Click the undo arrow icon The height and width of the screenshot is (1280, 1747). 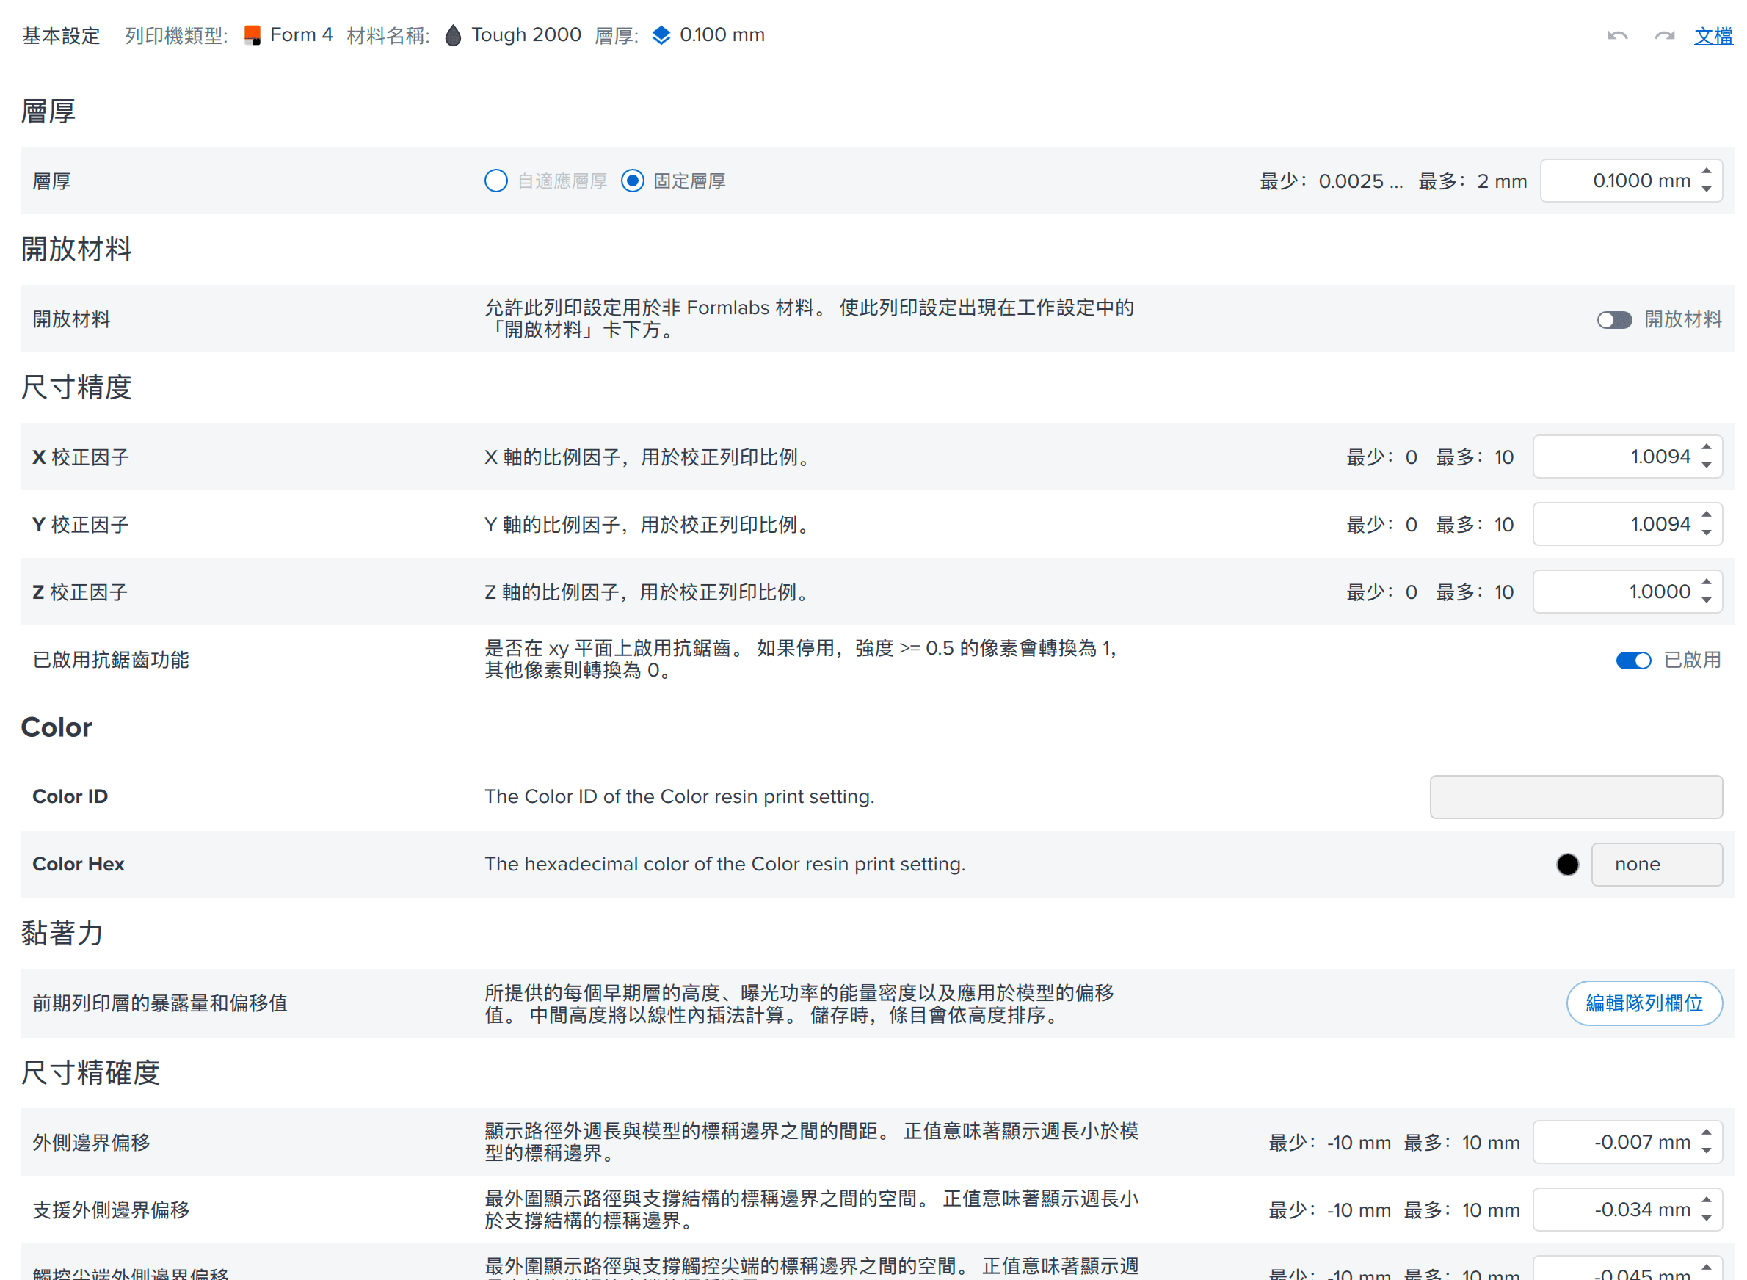point(1617,36)
